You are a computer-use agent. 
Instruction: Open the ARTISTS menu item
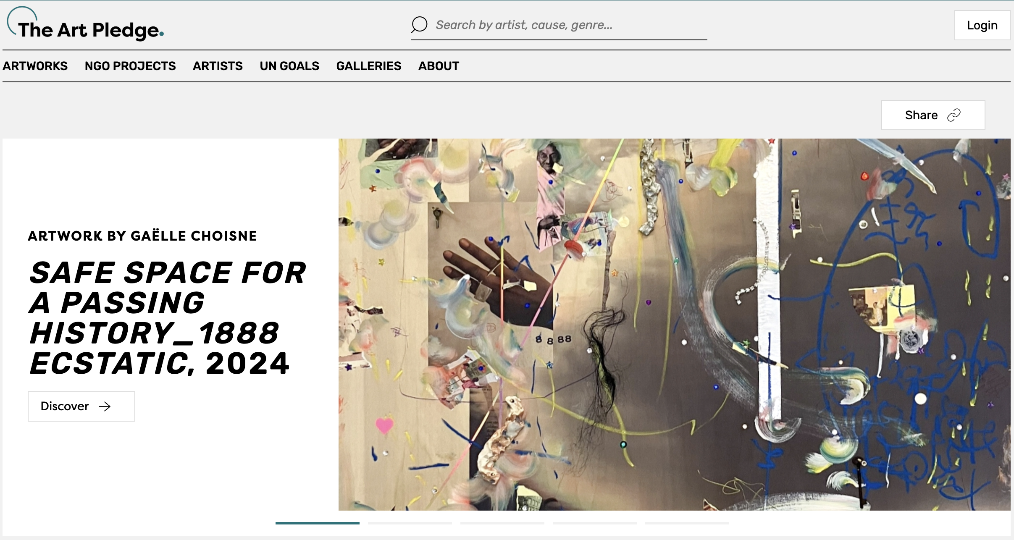tap(218, 66)
